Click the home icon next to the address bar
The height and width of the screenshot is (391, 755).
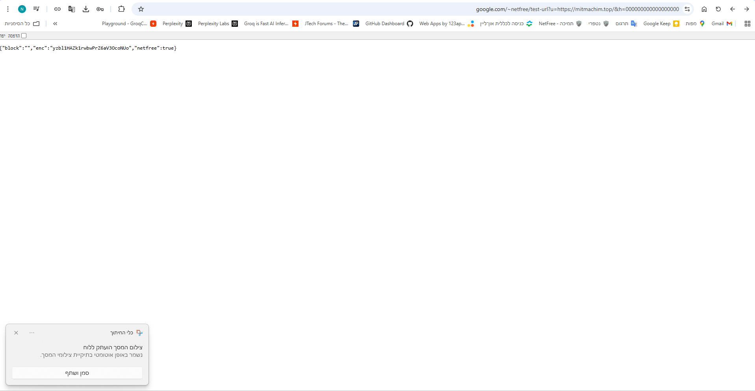pos(704,9)
